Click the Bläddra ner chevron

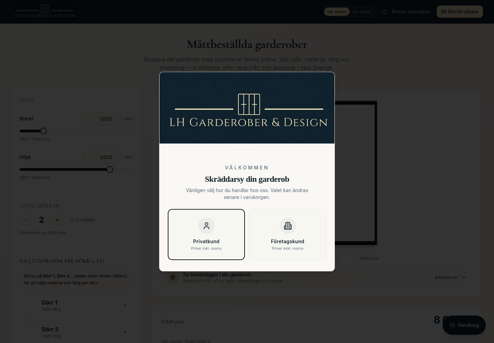pyautogui.click(x=464, y=277)
